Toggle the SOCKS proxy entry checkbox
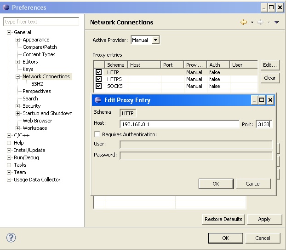286x250 pixels. pyautogui.click(x=98, y=86)
